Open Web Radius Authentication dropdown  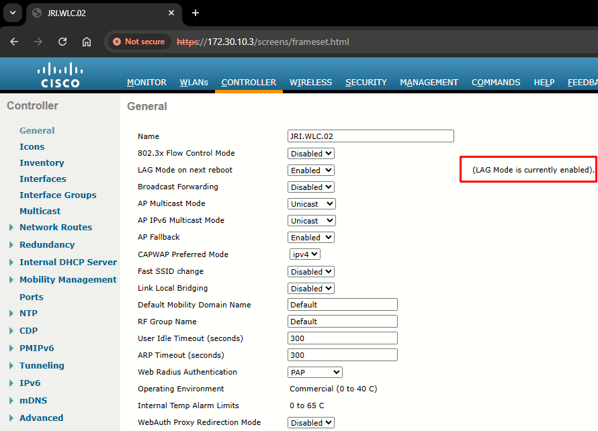click(315, 373)
